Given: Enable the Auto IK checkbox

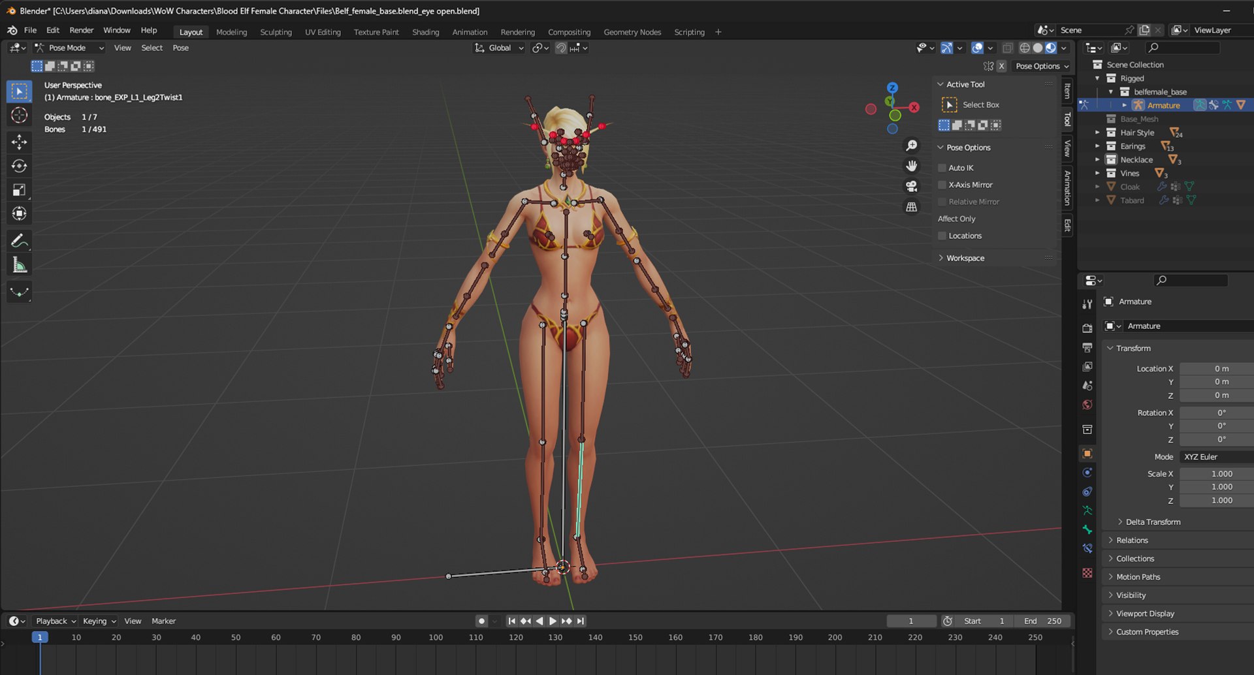Looking at the screenshot, I should click(x=942, y=168).
